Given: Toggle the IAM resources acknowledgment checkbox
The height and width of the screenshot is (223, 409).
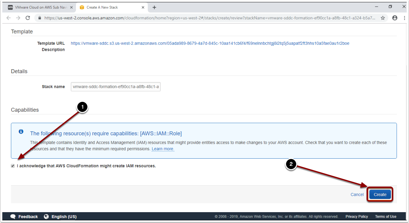Looking at the screenshot, I should tap(13, 166).
